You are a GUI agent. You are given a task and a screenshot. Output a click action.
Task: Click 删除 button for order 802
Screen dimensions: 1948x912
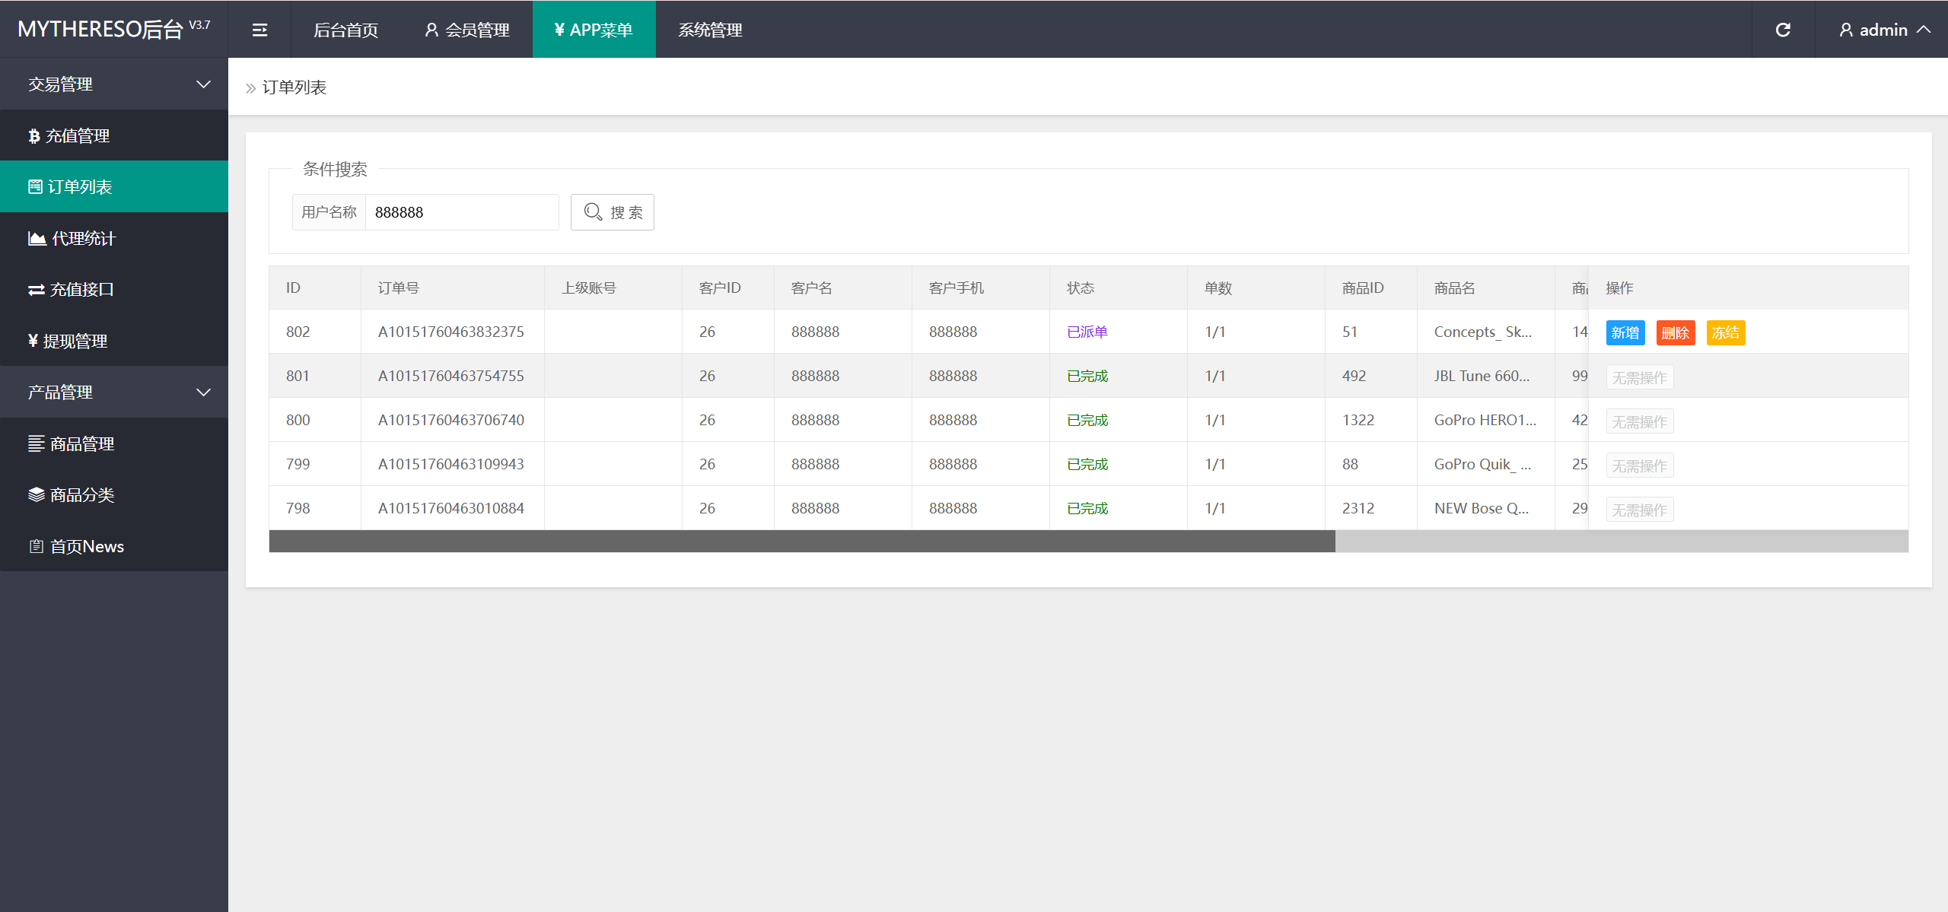(1675, 332)
